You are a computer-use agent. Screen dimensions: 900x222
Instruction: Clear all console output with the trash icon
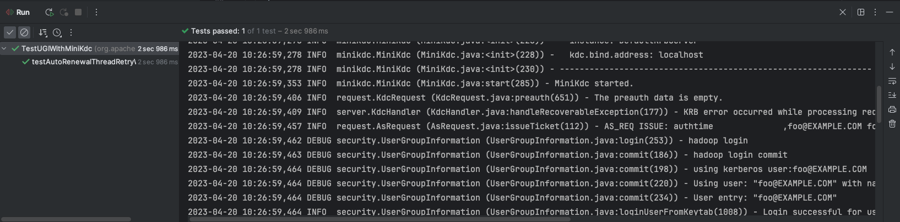(x=892, y=124)
